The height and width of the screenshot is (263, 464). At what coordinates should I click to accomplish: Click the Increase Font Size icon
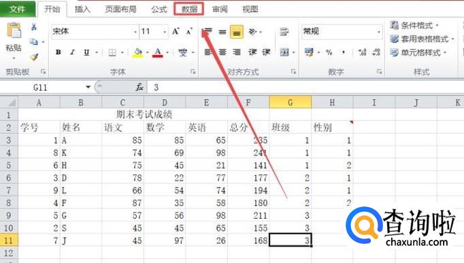[x=176, y=31]
